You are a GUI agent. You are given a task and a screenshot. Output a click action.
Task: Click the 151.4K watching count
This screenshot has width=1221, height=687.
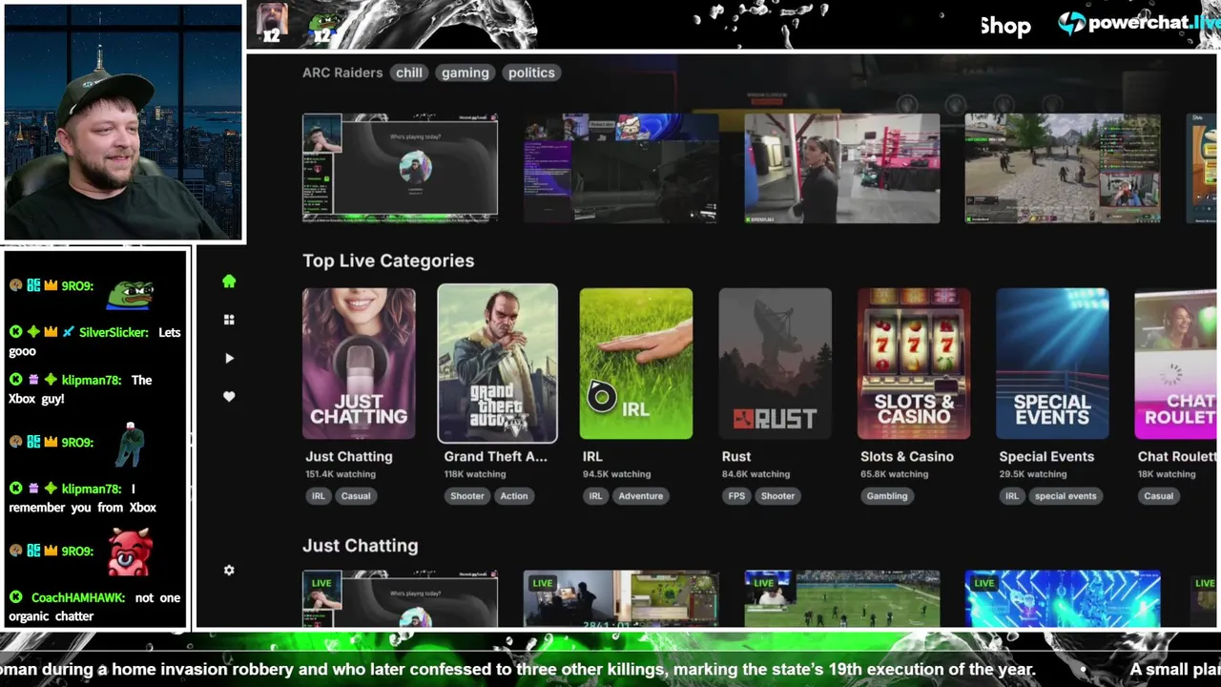[x=341, y=474]
